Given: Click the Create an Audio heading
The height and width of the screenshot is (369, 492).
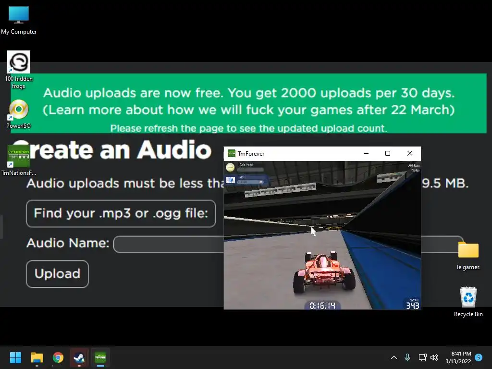Looking at the screenshot, I should [111, 150].
